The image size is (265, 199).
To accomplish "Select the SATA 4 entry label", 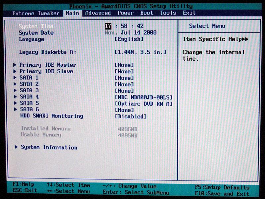I will (29, 97).
